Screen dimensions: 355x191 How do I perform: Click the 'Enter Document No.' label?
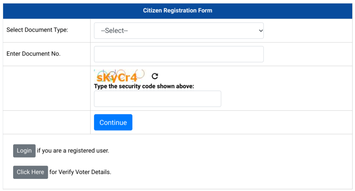[x=34, y=54]
